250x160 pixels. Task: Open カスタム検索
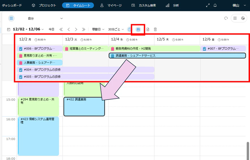144,5
